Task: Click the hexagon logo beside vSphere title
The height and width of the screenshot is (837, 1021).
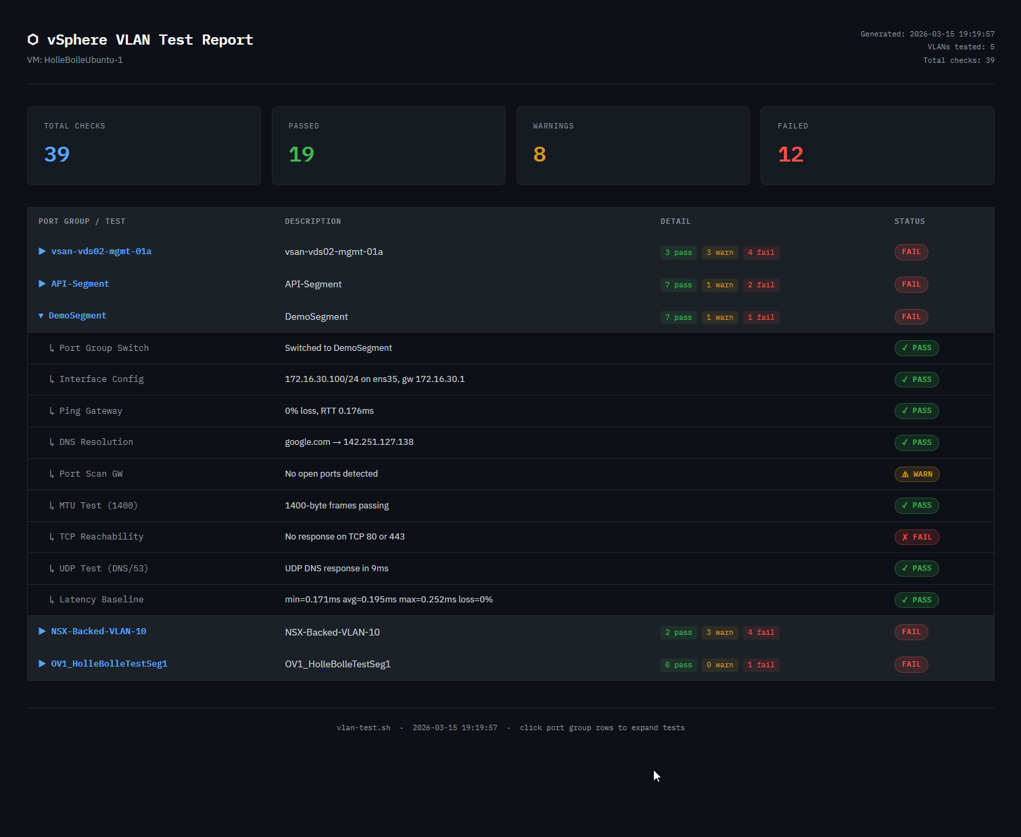Action: (x=32, y=40)
